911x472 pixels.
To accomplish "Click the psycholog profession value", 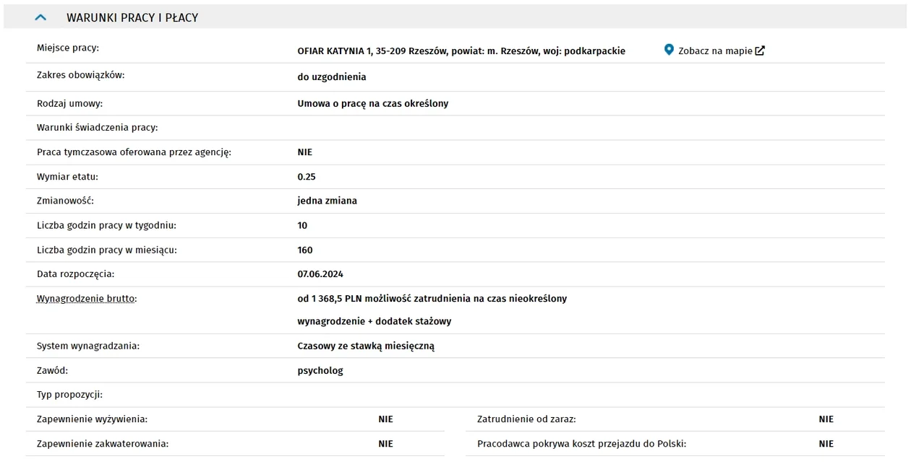I will 320,371.
